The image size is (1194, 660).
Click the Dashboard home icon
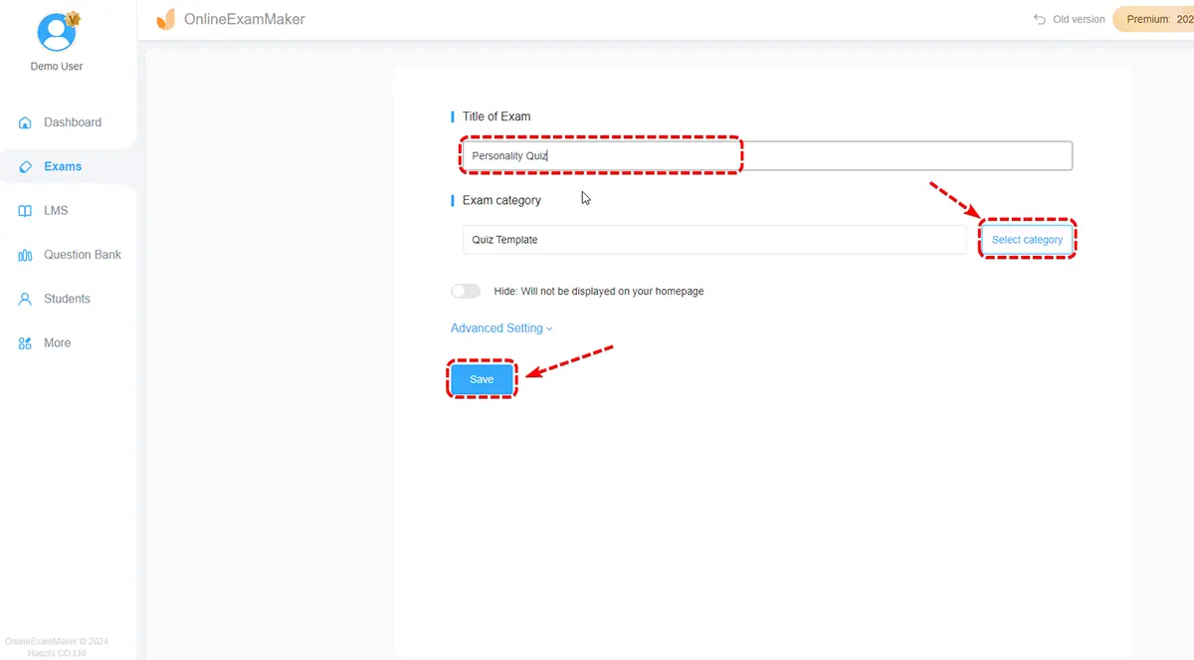point(26,122)
